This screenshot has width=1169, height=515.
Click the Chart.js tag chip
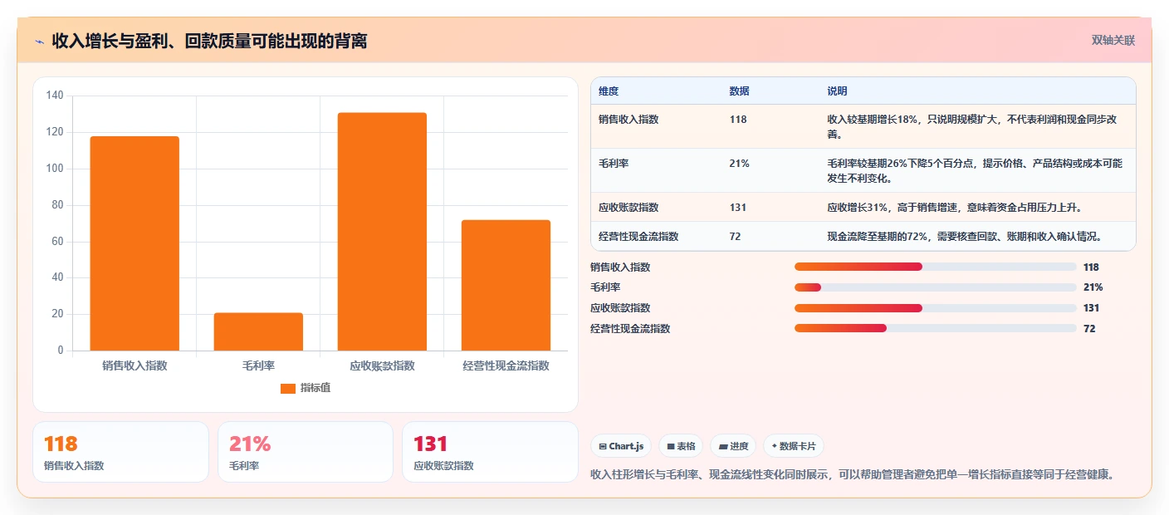[621, 446]
